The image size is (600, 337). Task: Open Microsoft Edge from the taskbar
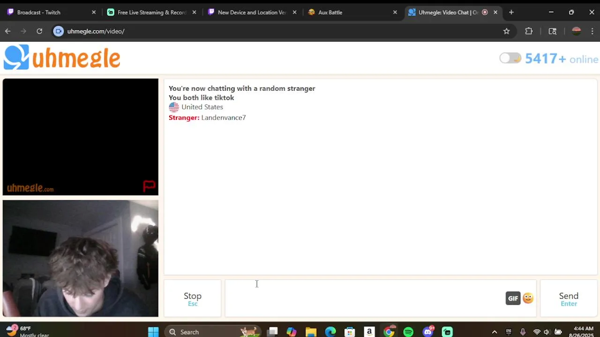pyautogui.click(x=330, y=332)
